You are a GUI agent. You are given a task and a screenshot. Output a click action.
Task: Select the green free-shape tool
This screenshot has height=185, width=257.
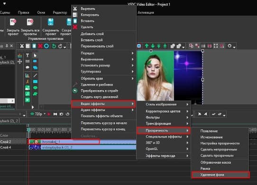point(35,94)
